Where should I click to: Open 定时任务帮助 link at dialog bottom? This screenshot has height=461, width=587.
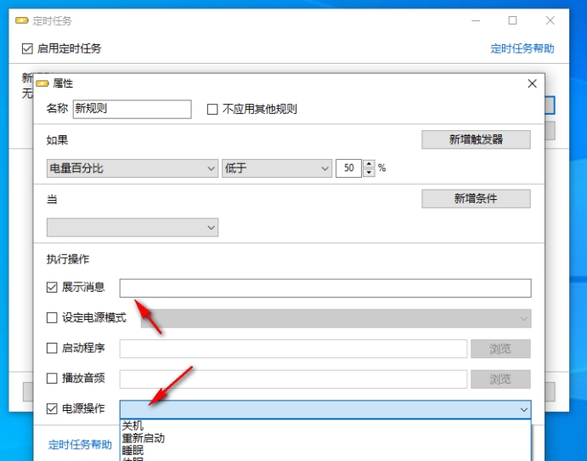(x=80, y=445)
